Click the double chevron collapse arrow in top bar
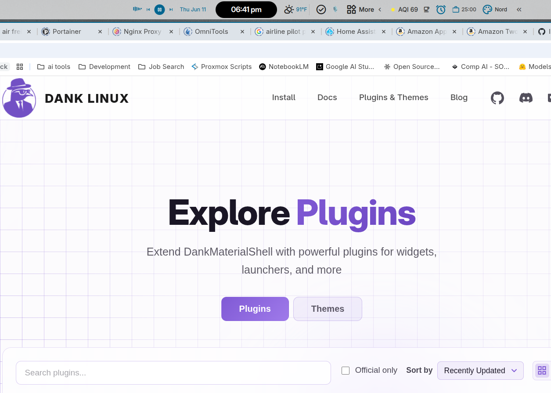Viewport: 551px width, 393px height. point(519,9)
